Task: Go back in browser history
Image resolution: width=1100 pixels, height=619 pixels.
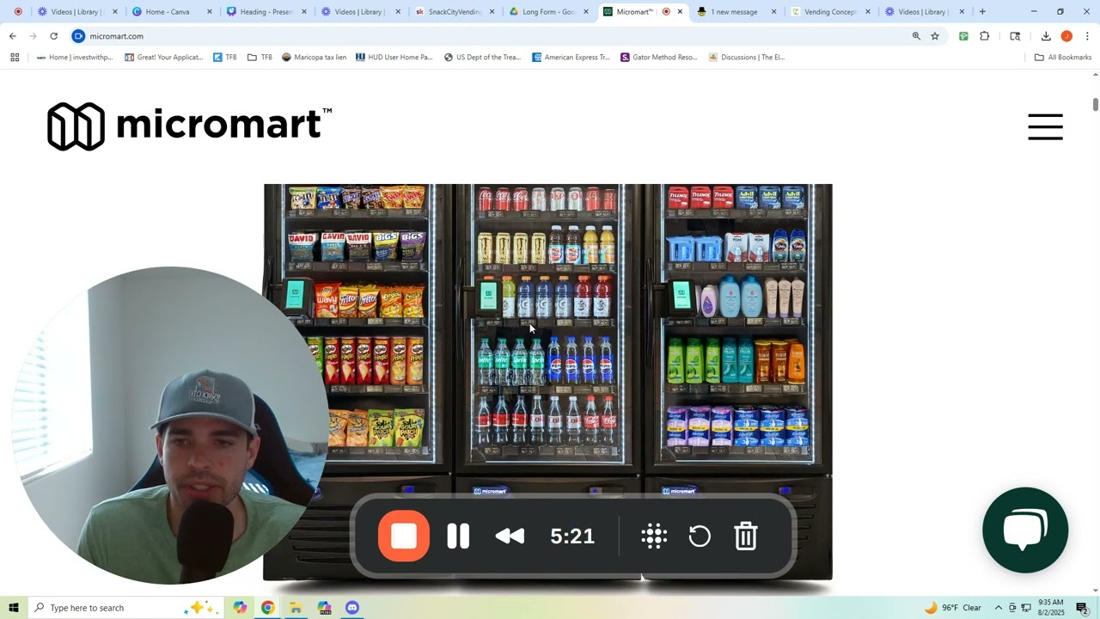Action: point(12,36)
